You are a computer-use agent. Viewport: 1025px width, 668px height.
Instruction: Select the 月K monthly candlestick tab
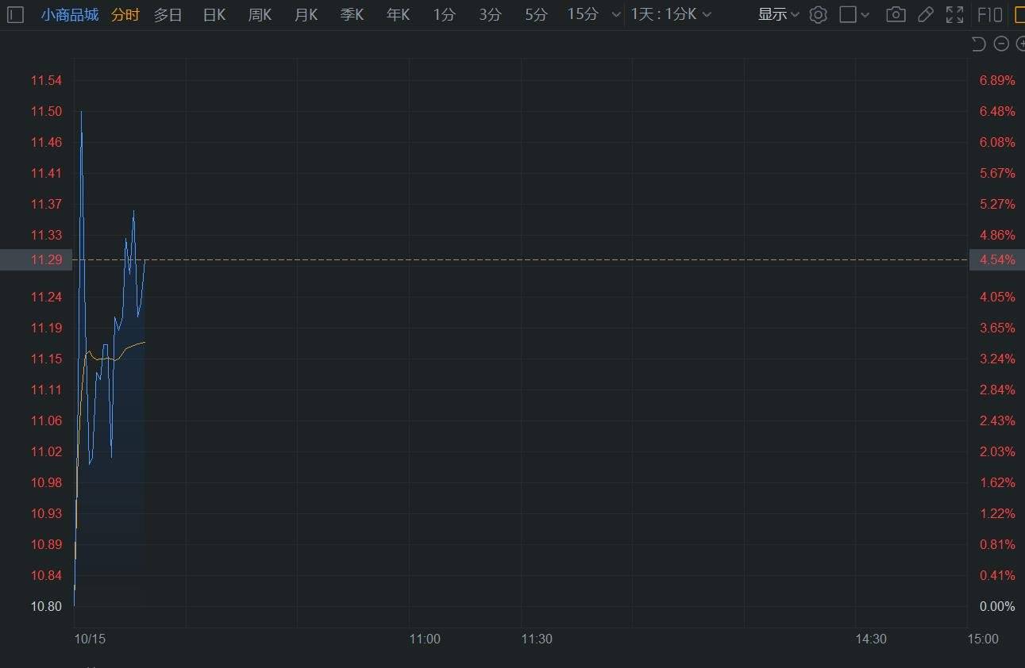point(306,14)
